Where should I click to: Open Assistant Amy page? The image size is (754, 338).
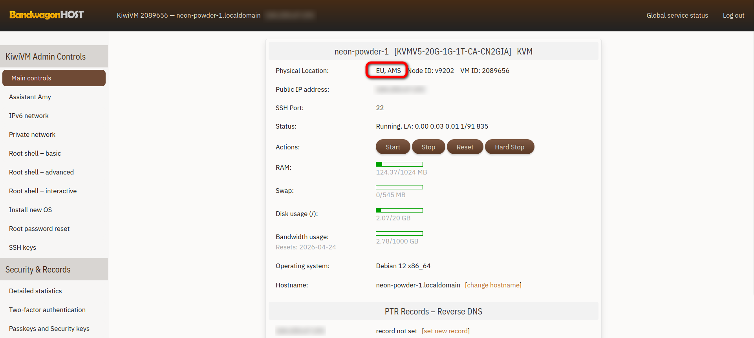pos(30,97)
